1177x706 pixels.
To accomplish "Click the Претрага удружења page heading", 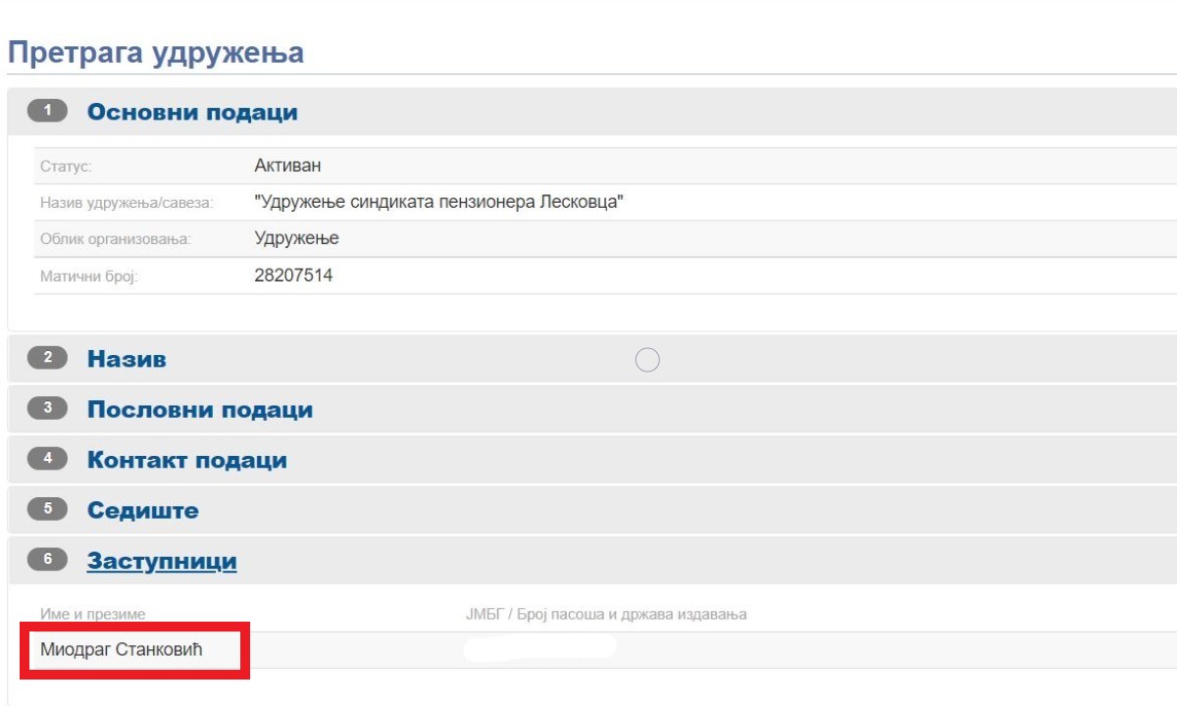I will [156, 53].
